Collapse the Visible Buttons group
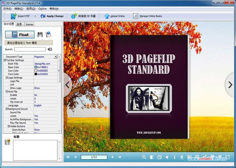This screenshot has height=168, width=236. [9, 126]
